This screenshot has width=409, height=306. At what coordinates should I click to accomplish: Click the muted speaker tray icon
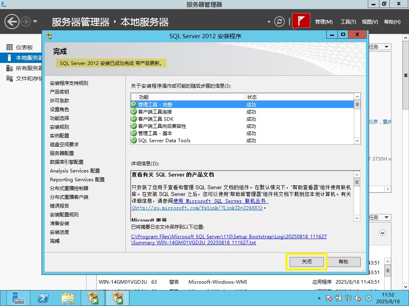pyautogui.click(x=358, y=298)
